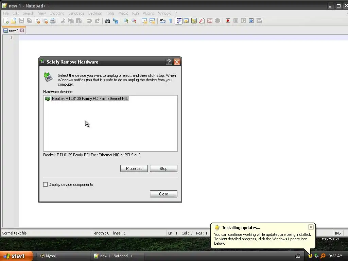The width and height of the screenshot is (348, 261).
Task: Click the New file icon in Notepad++ toolbar
Action: tap(6, 21)
